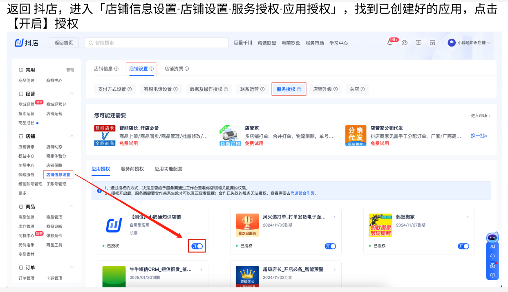
Task: Focus the 智能搜索 search field
Action: 156,42
